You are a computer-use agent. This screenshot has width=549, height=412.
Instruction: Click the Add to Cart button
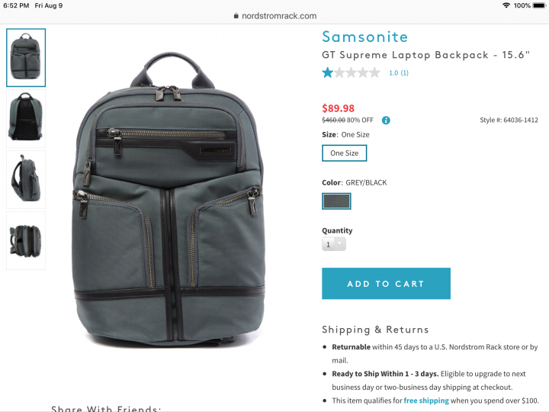[x=386, y=283]
